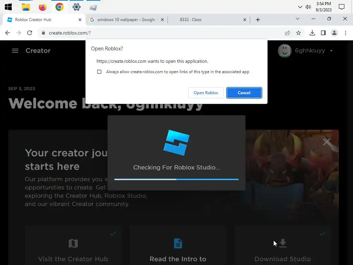
Task: Go back to the previous page
Action: pos(8,33)
